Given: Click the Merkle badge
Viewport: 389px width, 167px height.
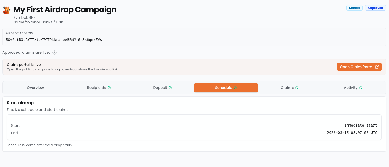Looking at the screenshot, I should pos(354,8).
